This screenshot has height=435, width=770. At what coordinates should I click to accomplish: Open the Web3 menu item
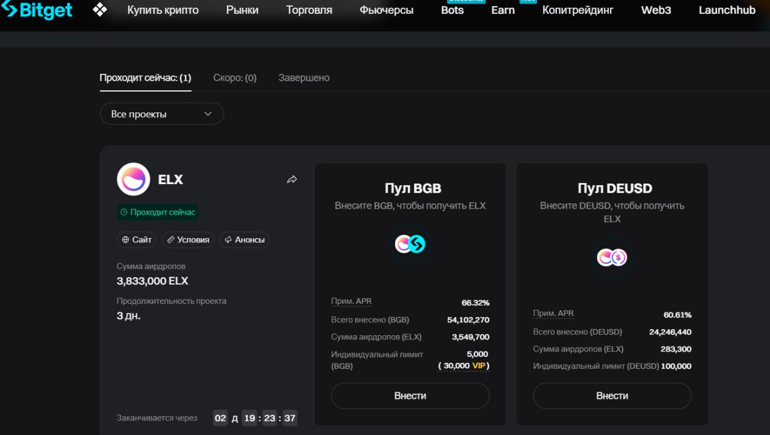tap(656, 10)
